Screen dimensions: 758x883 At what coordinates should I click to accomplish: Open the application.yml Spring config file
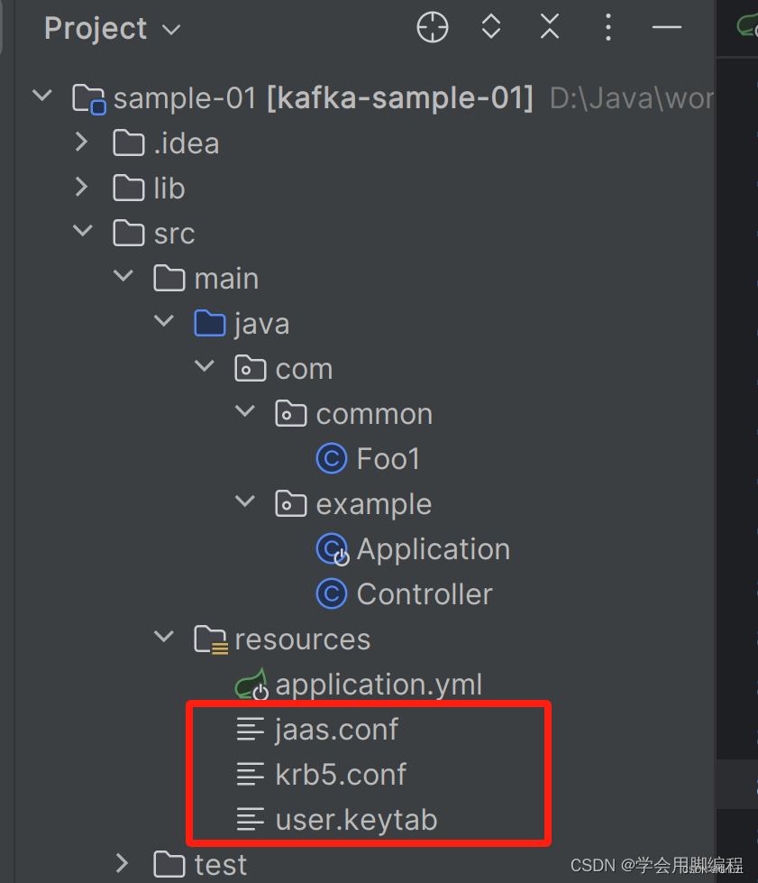[x=379, y=685]
